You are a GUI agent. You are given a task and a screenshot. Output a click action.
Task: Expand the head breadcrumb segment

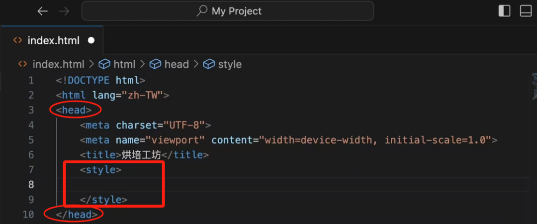click(x=176, y=64)
